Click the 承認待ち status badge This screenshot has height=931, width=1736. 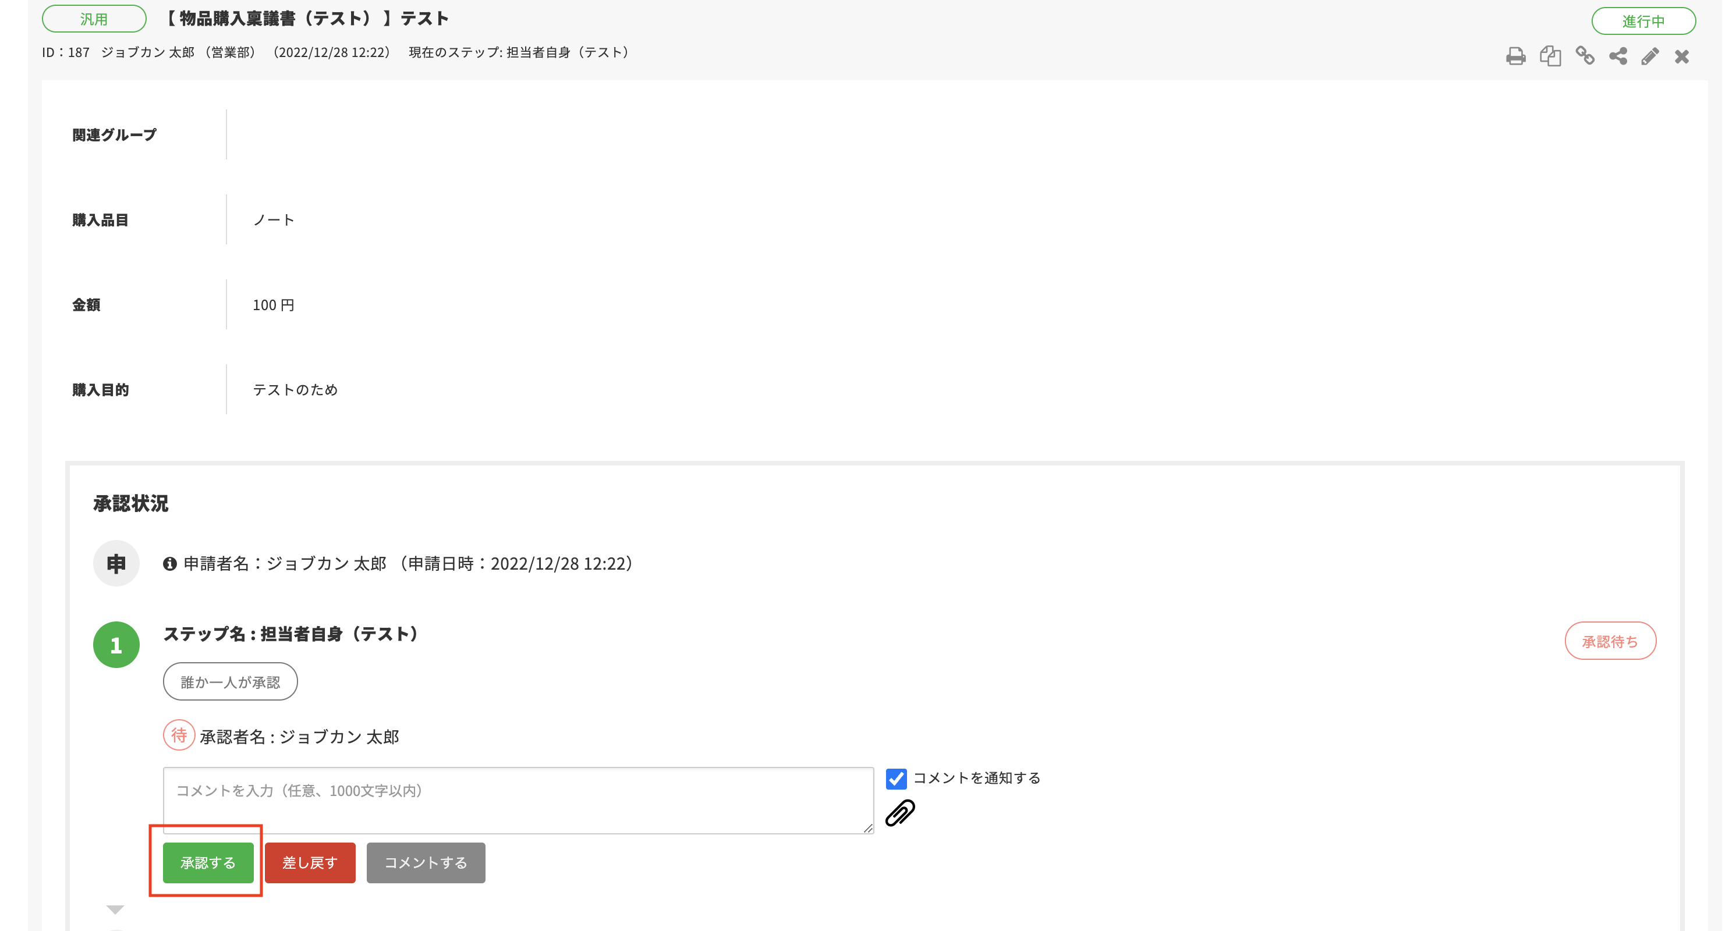click(1610, 641)
